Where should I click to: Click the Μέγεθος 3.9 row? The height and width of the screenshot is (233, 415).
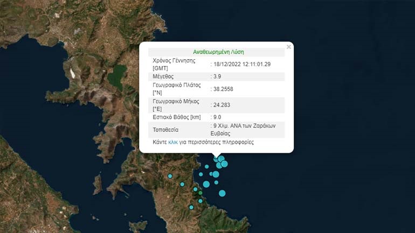click(217, 76)
